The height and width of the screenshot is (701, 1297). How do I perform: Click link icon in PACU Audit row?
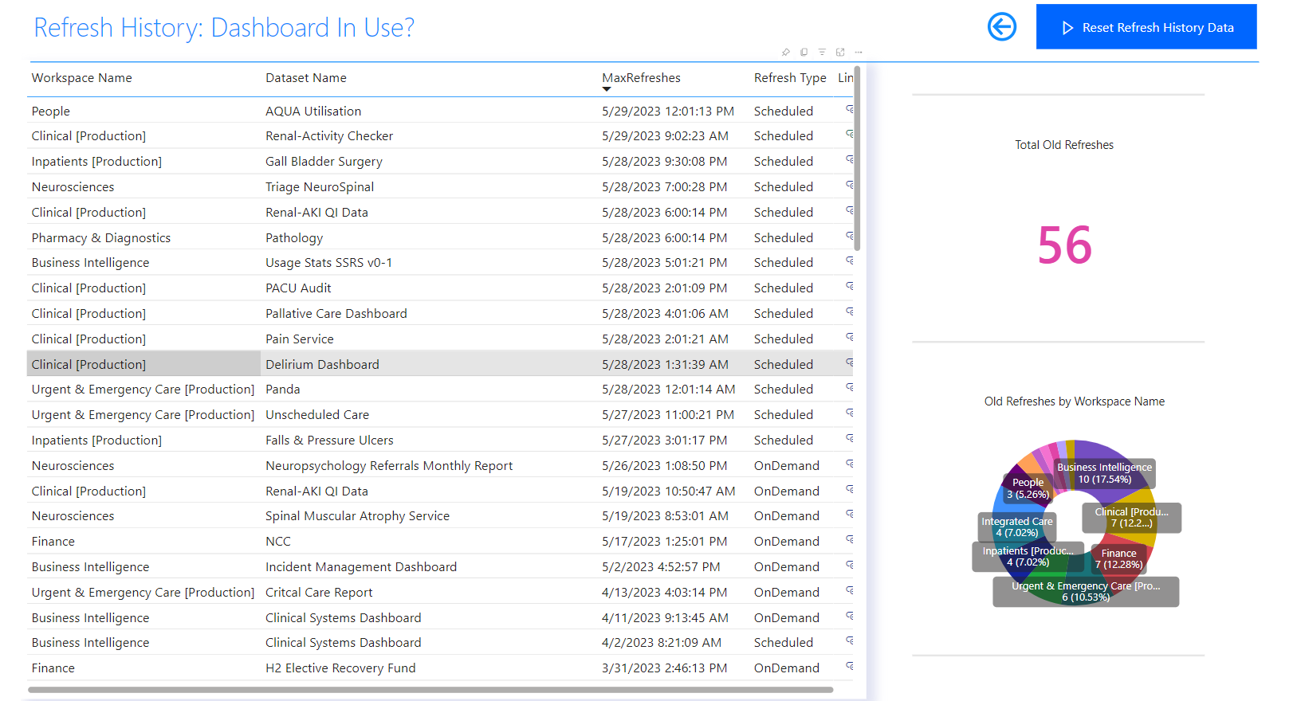(850, 287)
